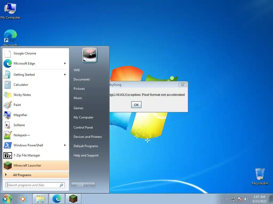Click the volume speaker tray icon
Screen dimensions: 273x204
[x=246, y=199]
